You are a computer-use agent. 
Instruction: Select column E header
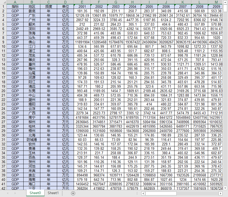(82, 2)
